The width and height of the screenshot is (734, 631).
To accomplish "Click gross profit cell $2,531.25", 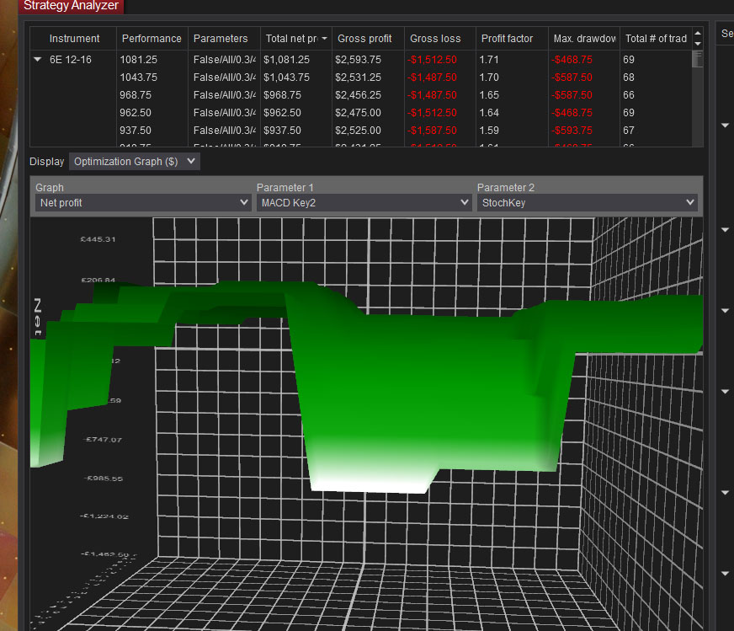I will click(358, 78).
